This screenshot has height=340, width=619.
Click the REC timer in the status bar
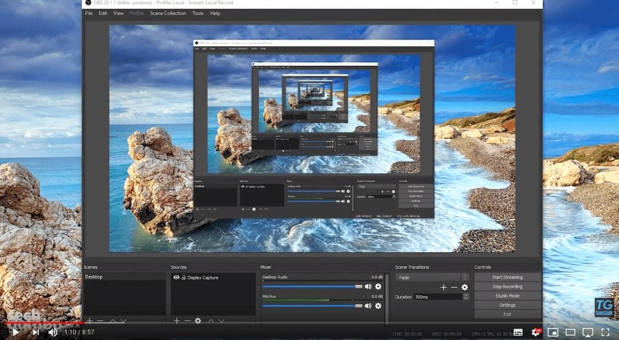point(447,334)
